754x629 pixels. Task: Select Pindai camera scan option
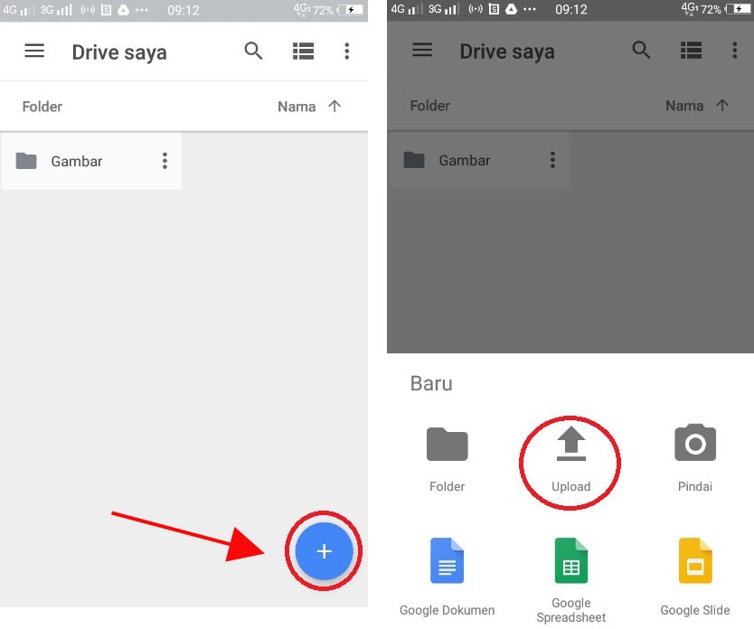coord(695,459)
